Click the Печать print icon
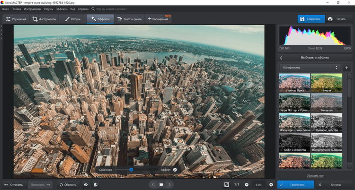This screenshot has width=355, height=190. [330, 19]
